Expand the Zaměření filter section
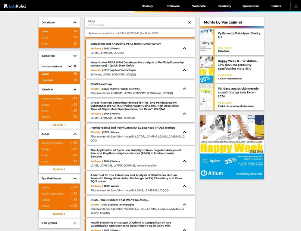 [x=75, y=56]
